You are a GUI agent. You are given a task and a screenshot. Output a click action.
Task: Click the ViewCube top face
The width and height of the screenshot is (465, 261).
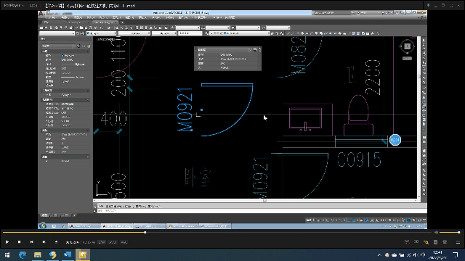click(407, 46)
